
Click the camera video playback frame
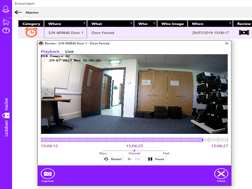[x=134, y=94]
